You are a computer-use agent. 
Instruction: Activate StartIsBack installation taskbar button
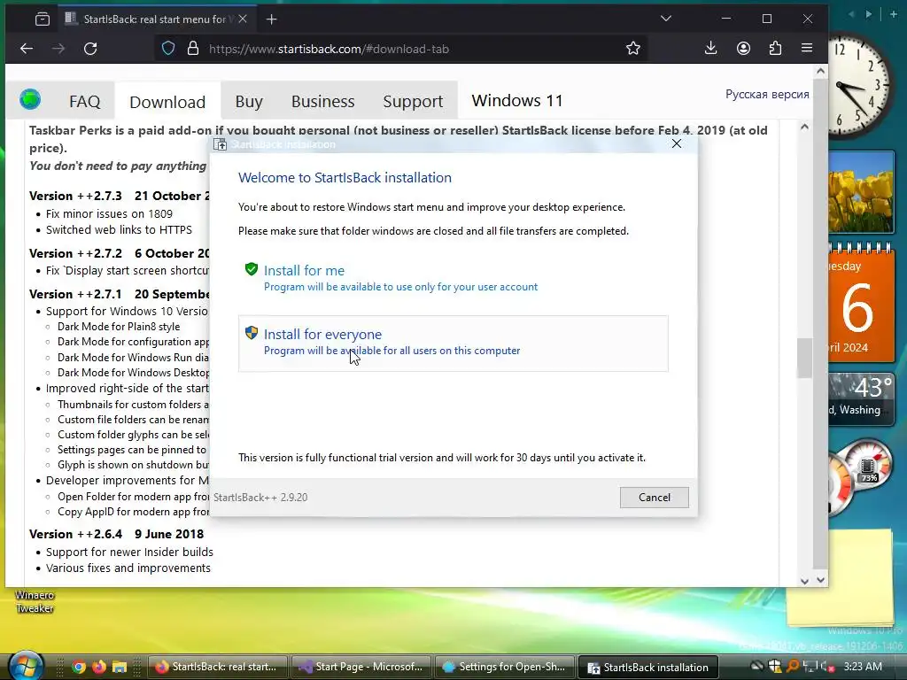647,667
